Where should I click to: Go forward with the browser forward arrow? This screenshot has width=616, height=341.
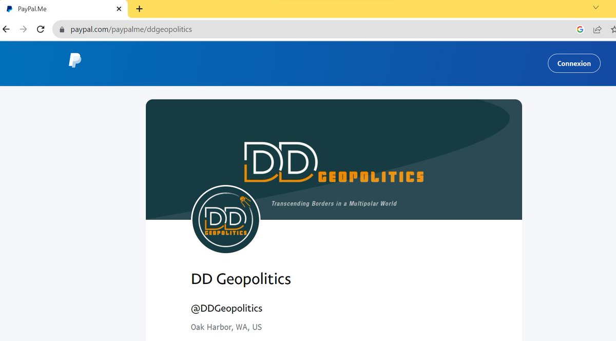[23, 29]
